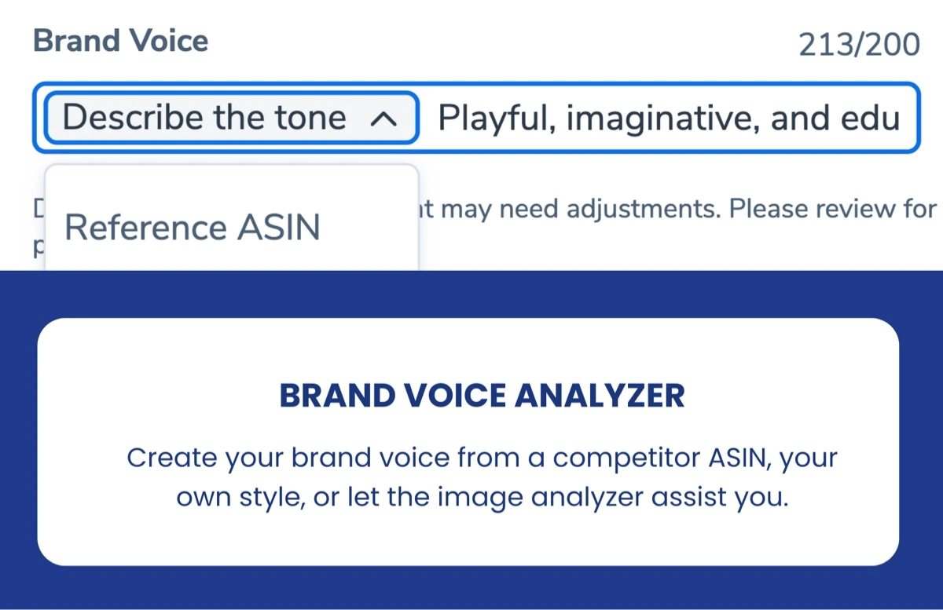The height and width of the screenshot is (610, 943).
Task: Collapse the tone dropdown via chevron arrow
Action: click(x=382, y=119)
